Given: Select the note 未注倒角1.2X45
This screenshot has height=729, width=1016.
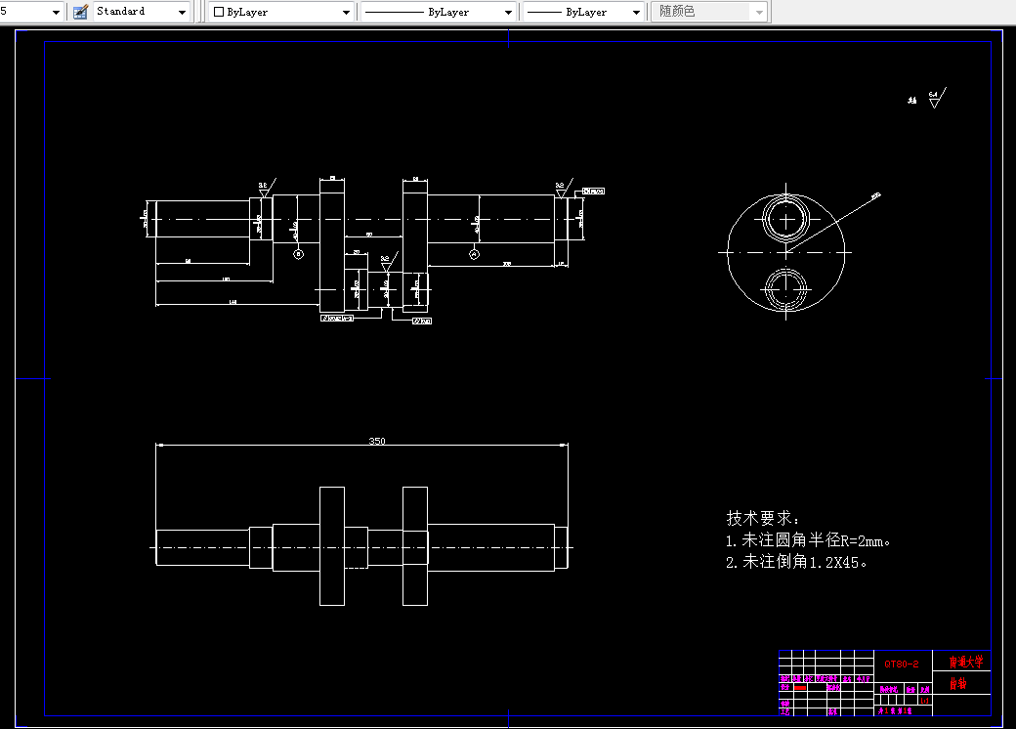Looking at the screenshot, I should [x=796, y=562].
